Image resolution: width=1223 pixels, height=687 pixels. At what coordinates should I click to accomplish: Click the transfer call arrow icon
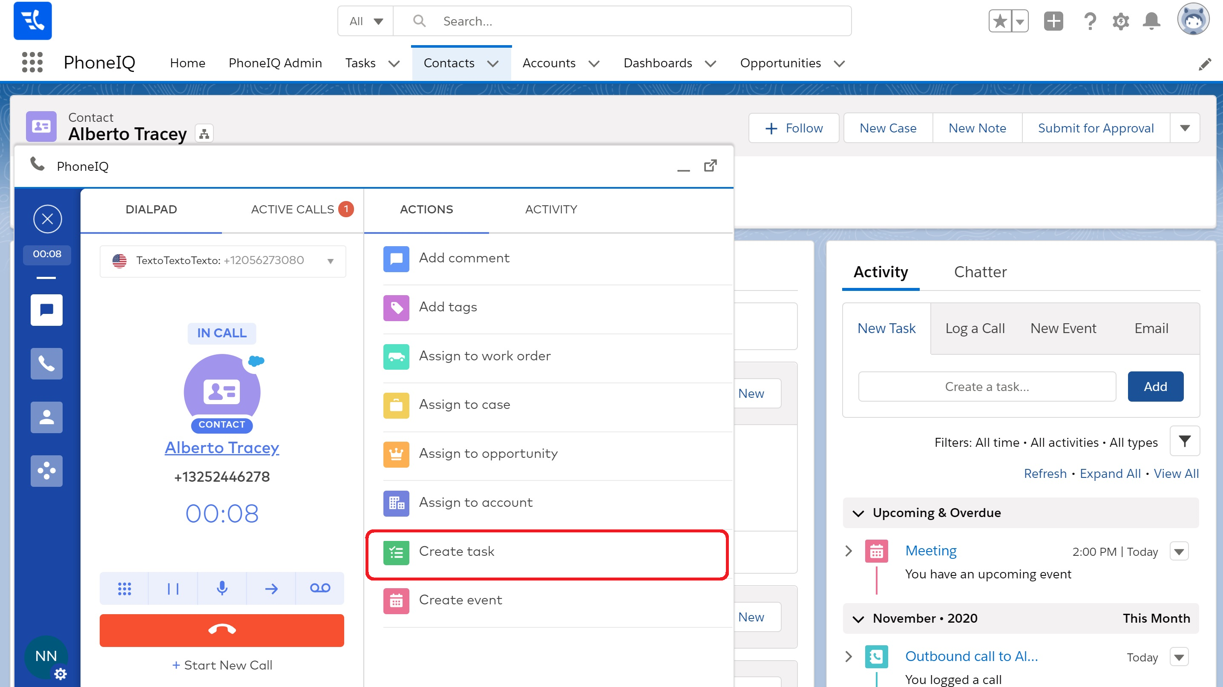click(x=271, y=588)
